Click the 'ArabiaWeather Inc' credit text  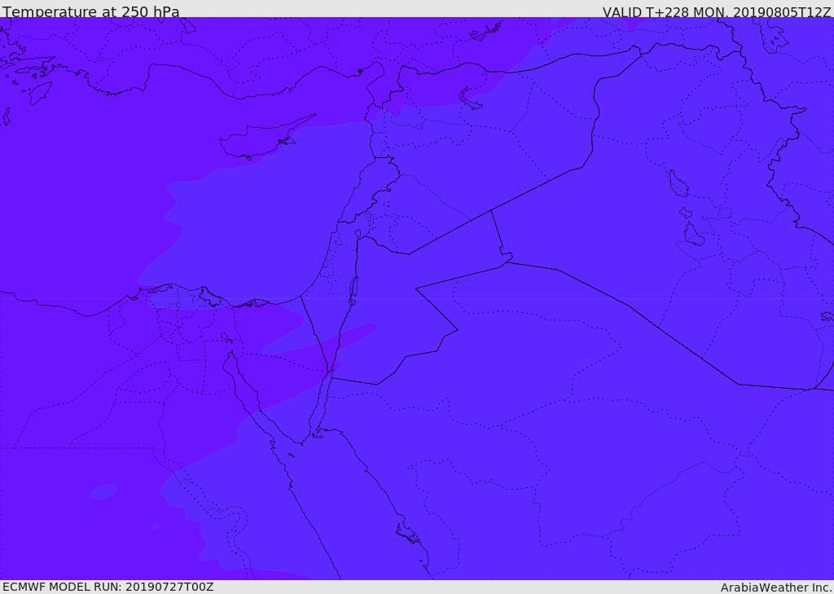click(x=777, y=587)
